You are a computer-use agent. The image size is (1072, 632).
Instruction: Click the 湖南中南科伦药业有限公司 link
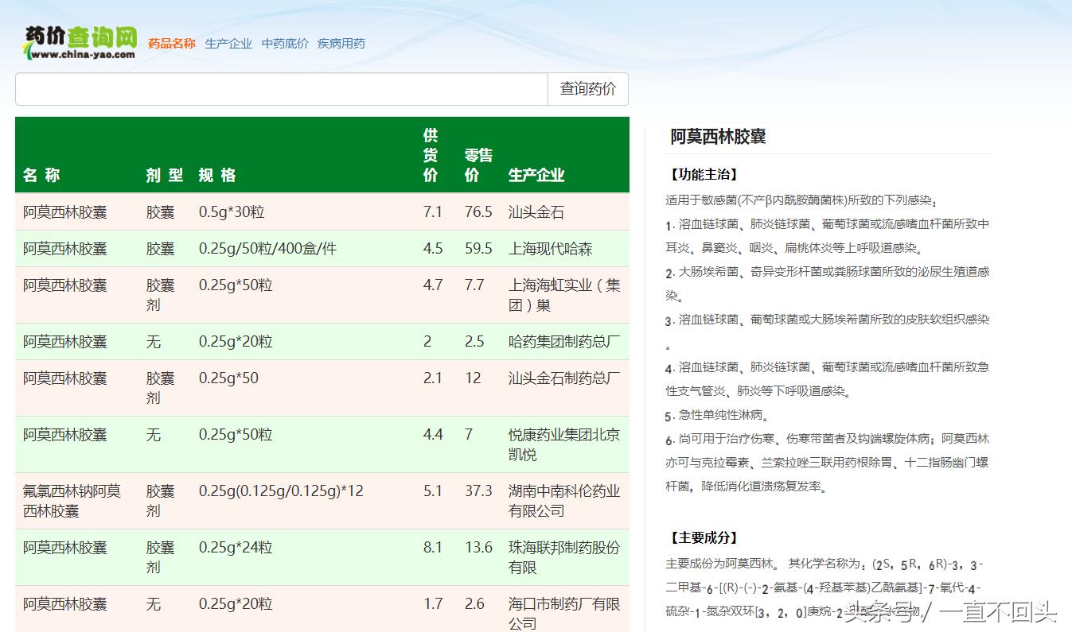coord(561,500)
